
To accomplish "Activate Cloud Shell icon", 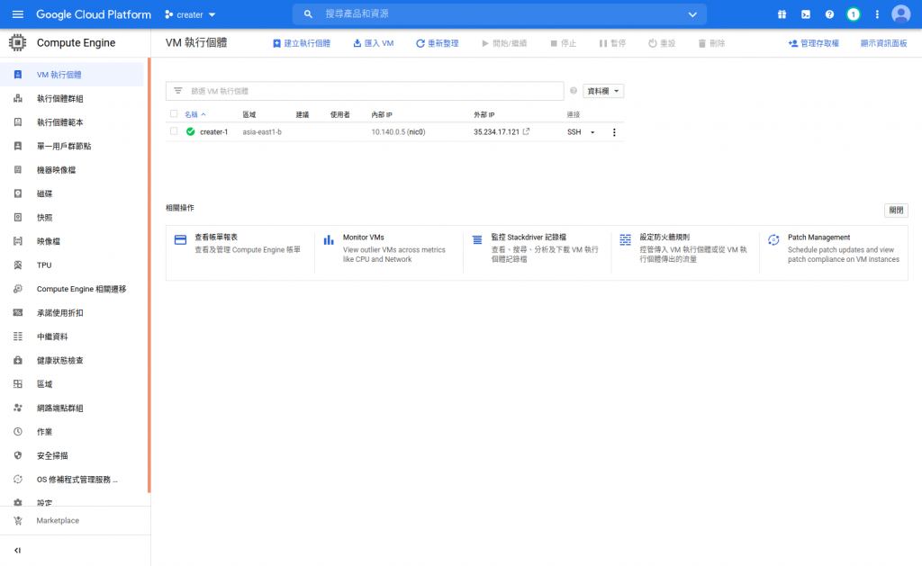I will point(806,14).
